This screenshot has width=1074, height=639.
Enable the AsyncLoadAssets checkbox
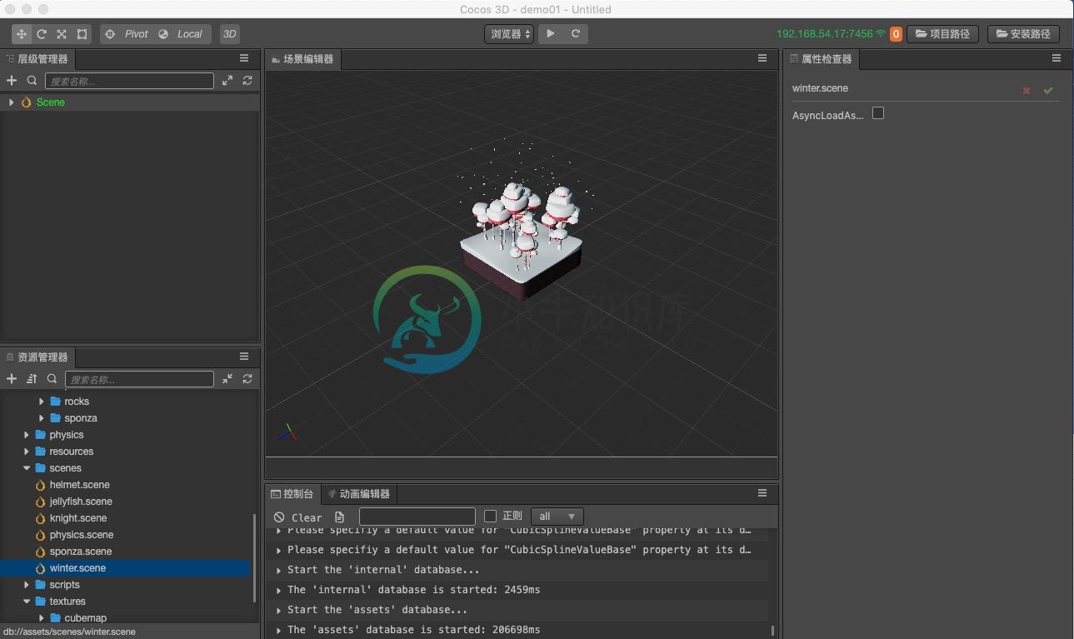878,113
